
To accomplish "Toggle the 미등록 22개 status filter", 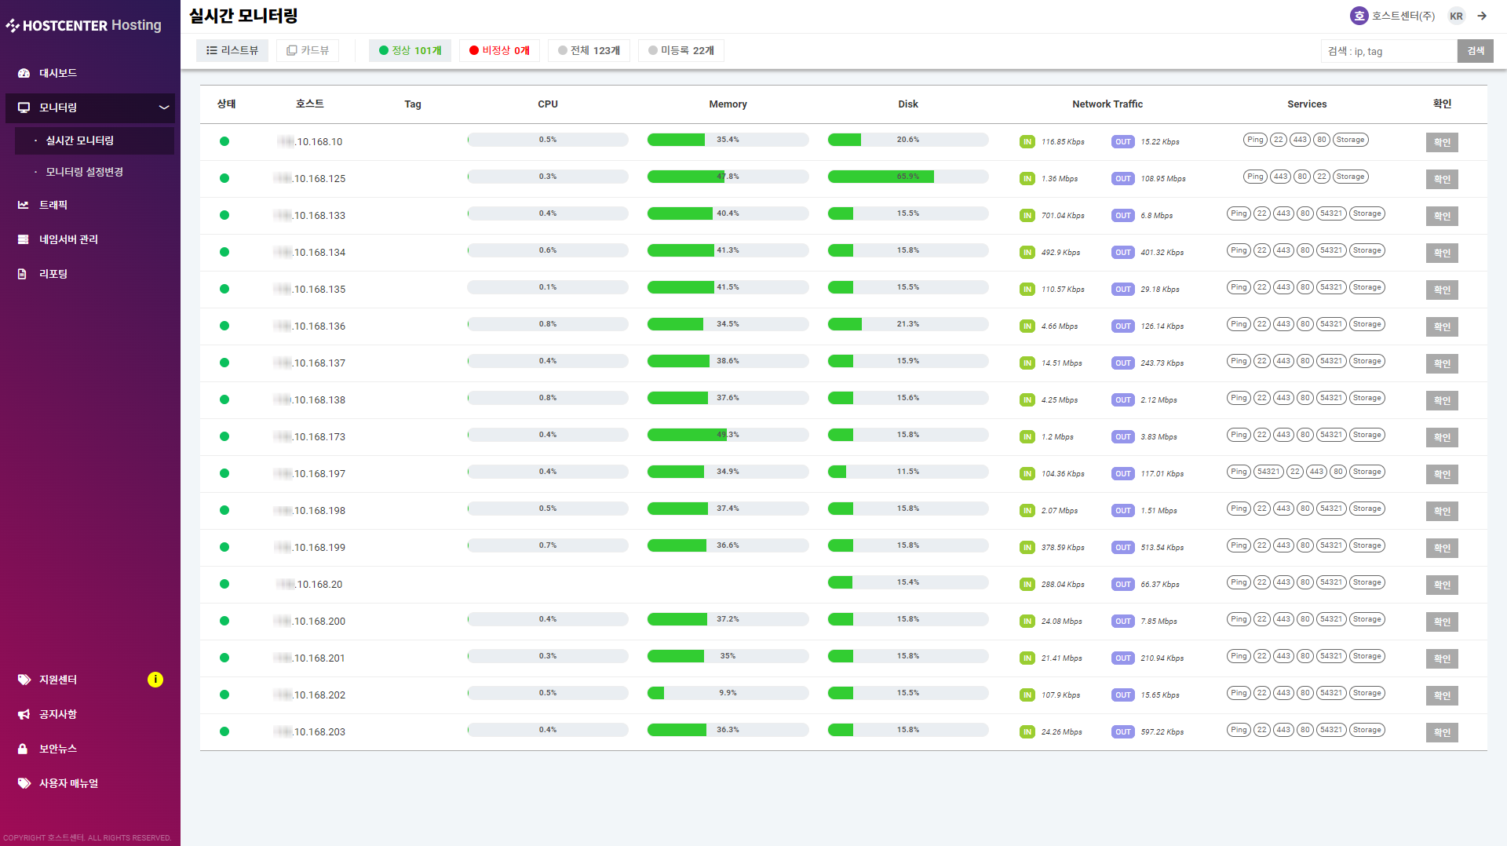I will tap(681, 51).
